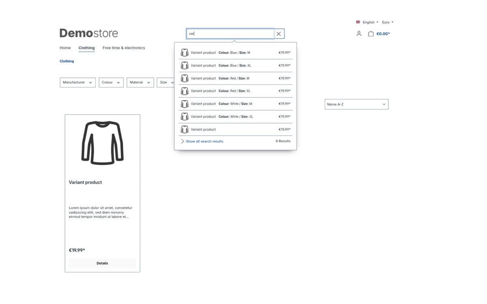Image resolution: width=487 pixels, height=304 pixels.
Task: Click the 8 Results count text
Action: tap(283, 141)
